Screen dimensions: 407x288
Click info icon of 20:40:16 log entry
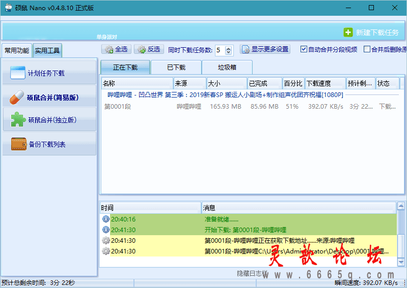(105, 219)
